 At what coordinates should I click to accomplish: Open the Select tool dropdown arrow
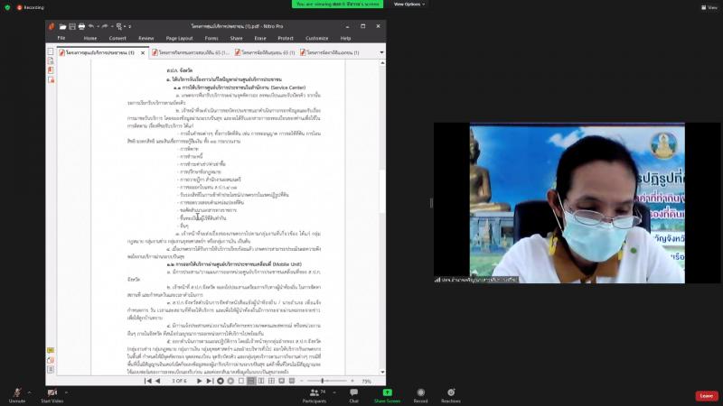(x=125, y=27)
